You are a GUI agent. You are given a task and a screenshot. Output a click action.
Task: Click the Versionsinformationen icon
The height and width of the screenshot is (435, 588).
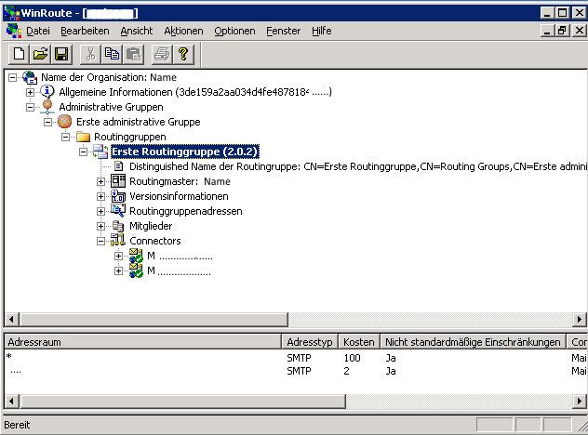118,196
